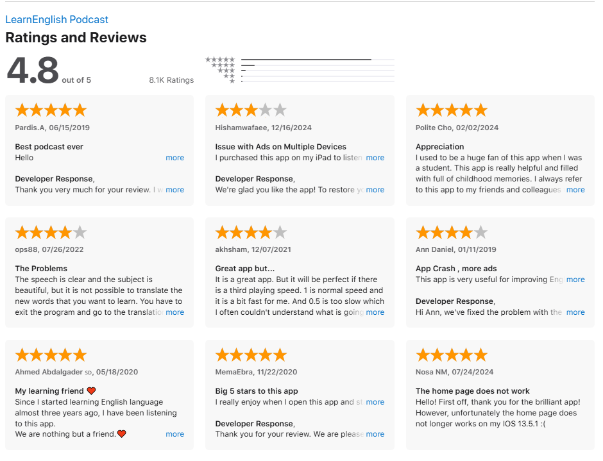Viewport: 603px width, 461px height.
Task: Show more of 'Issue with Ads on Multiple Devices'
Action: coord(375,158)
